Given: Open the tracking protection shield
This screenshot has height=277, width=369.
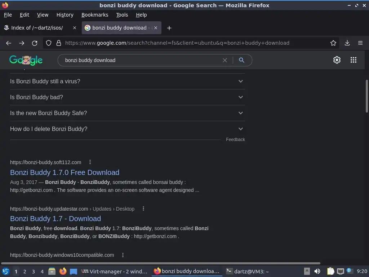Looking at the screenshot, I should click(49, 43).
